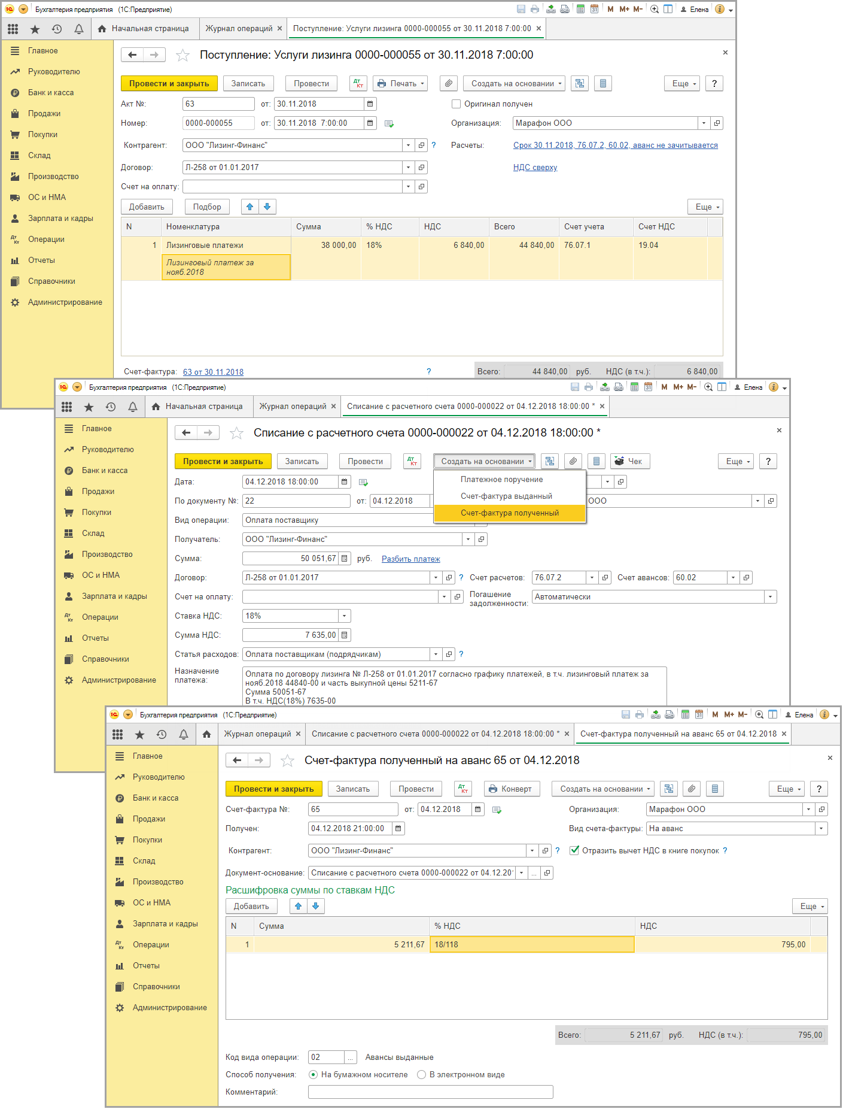Screen dimensions: 843x1109
Task: Open the calendar picker next to Акт date
Action: pyautogui.click(x=370, y=104)
